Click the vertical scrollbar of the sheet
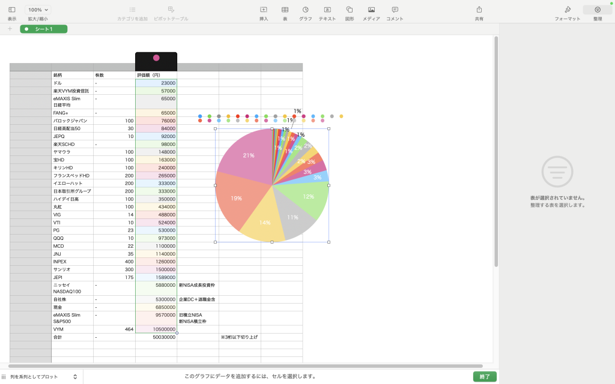The height and width of the screenshot is (384, 615). (x=495, y=150)
